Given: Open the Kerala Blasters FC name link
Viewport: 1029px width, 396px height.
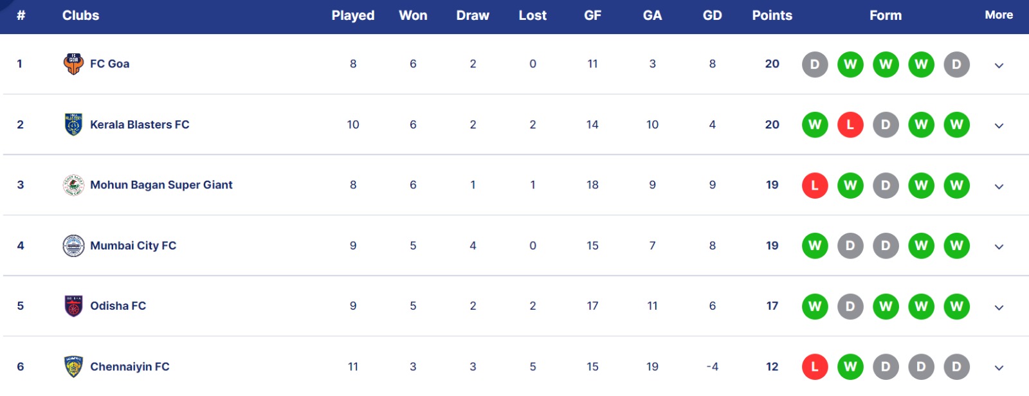Looking at the screenshot, I should pos(140,125).
